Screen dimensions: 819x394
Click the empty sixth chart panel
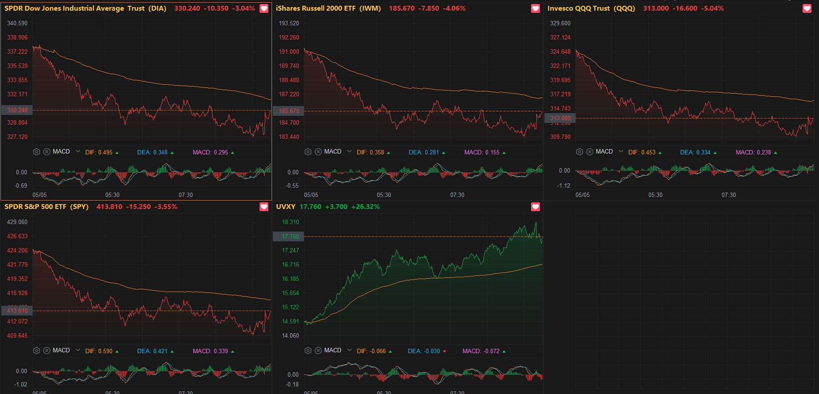coord(681,297)
